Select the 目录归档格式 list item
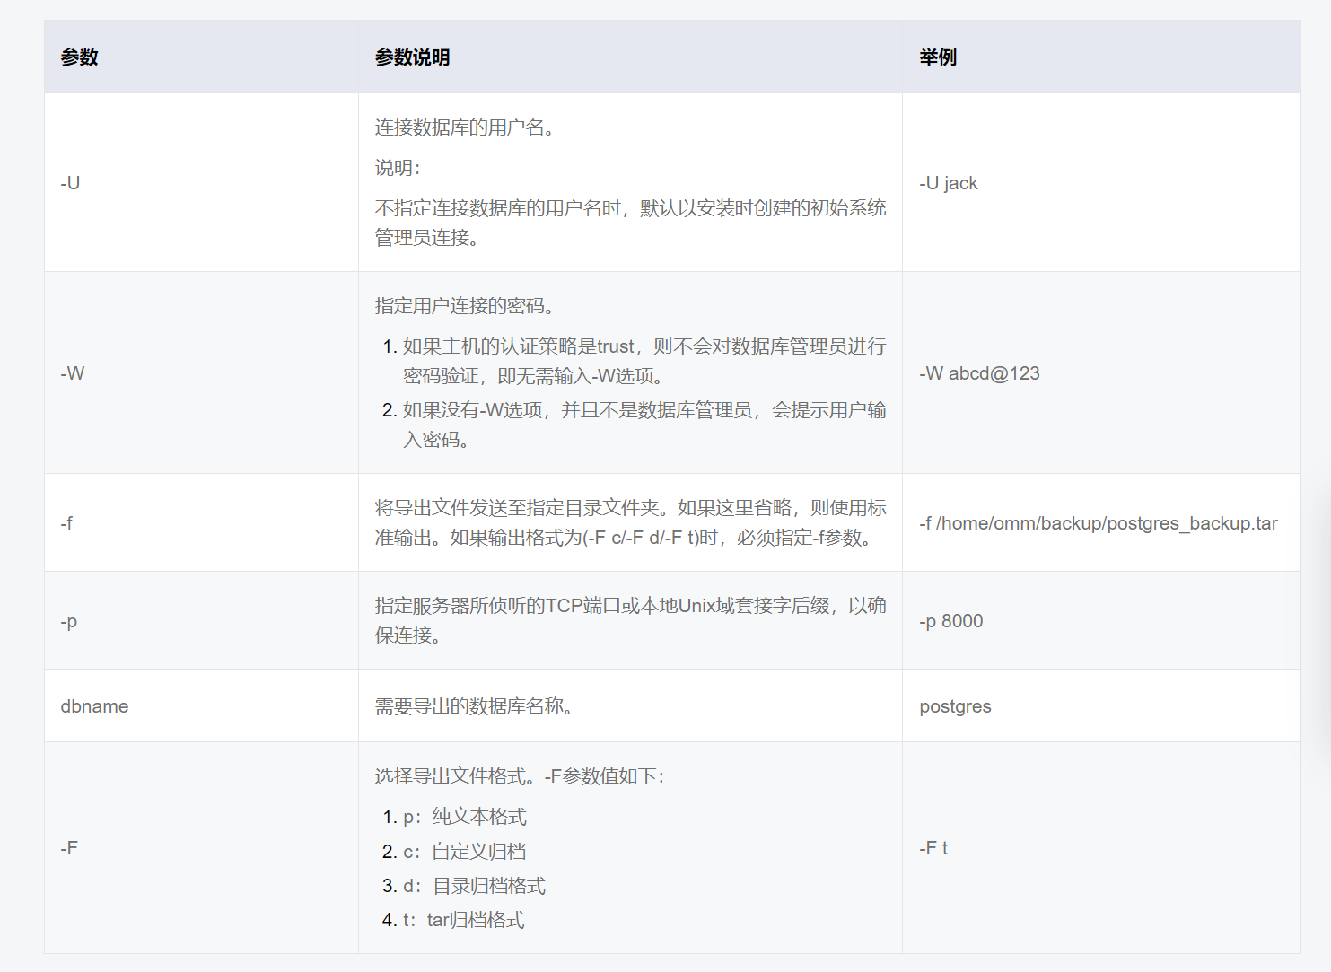The width and height of the screenshot is (1331, 972). (481, 886)
